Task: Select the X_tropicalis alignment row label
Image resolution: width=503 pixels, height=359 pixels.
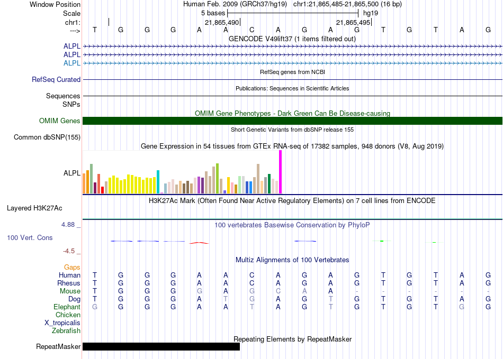Action: click(x=62, y=323)
